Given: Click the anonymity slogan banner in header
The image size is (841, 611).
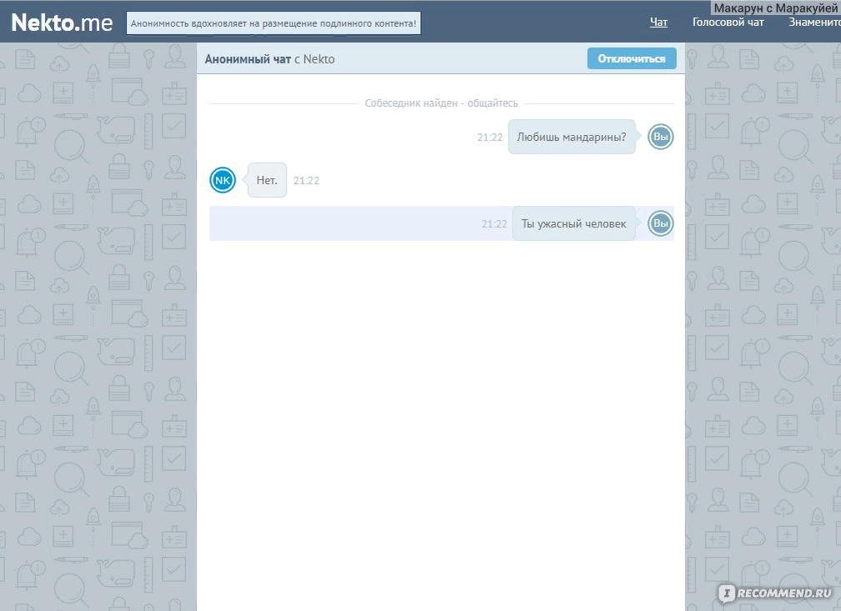Looking at the screenshot, I should point(273,23).
